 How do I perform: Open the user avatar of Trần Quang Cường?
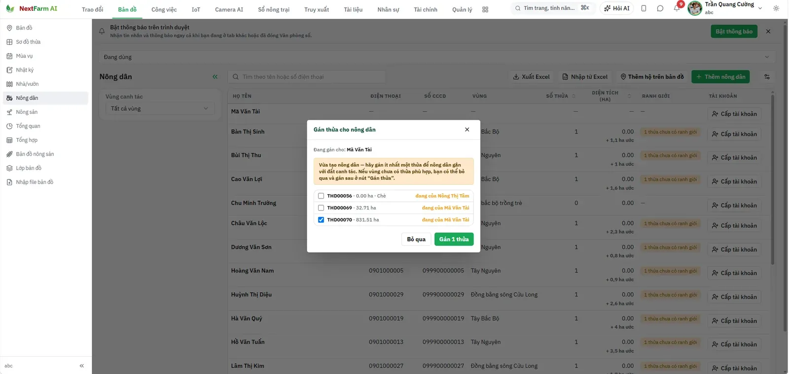695,8
